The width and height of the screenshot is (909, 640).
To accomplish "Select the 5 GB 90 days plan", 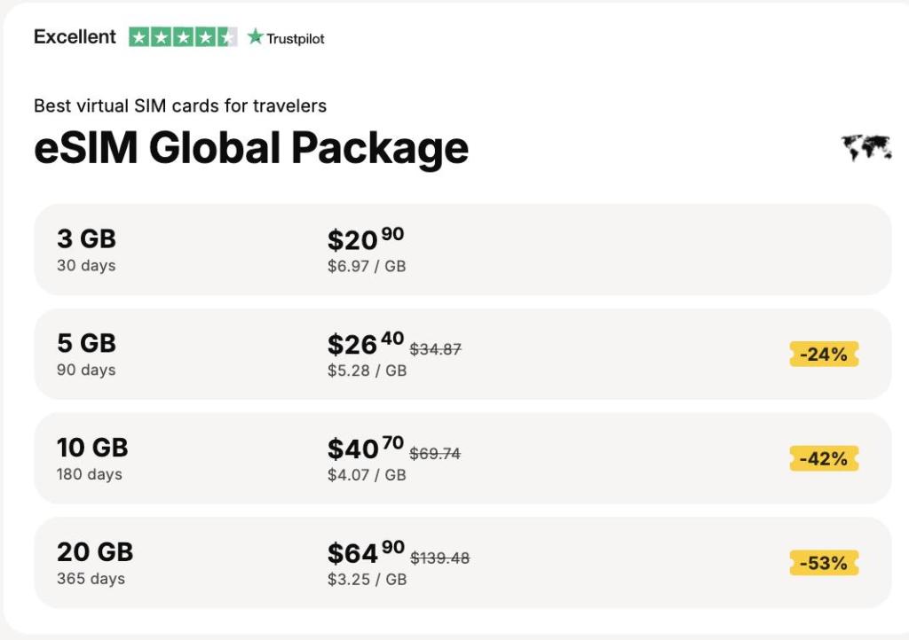I will click(462, 354).
